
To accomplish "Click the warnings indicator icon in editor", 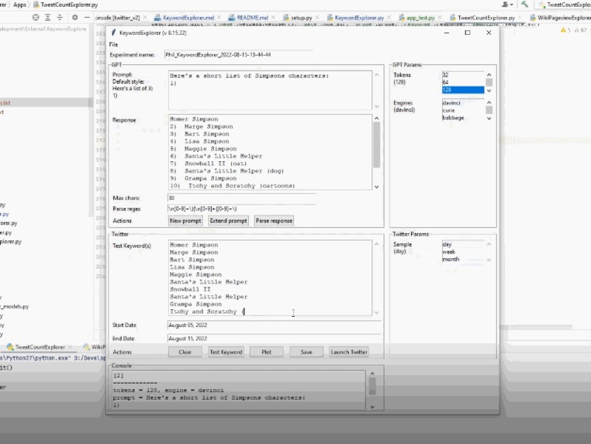I will (x=565, y=30).
